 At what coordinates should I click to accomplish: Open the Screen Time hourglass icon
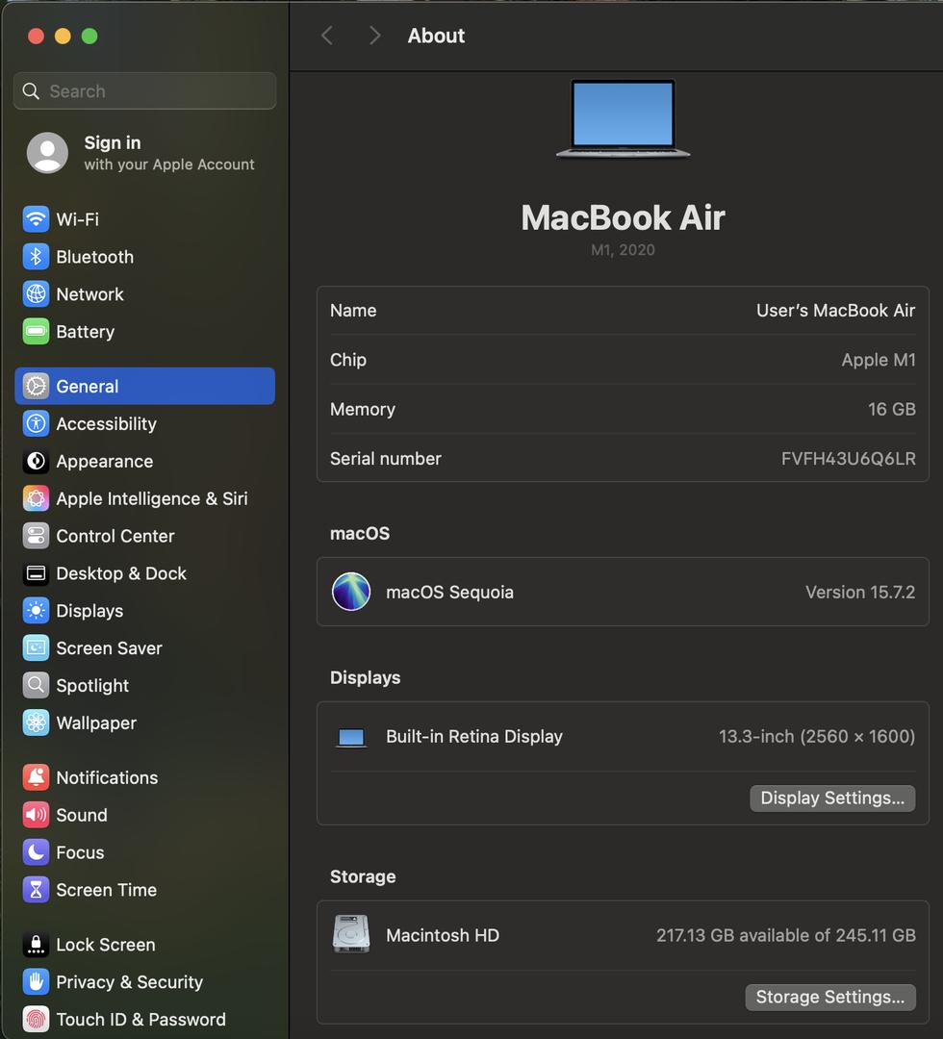click(36, 890)
